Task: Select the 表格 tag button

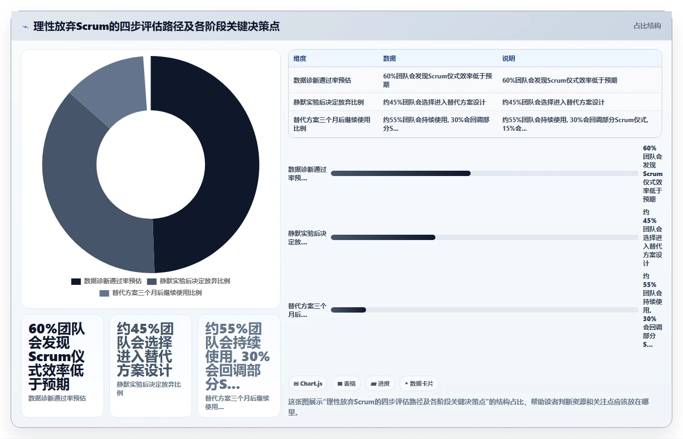Action: [346, 384]
